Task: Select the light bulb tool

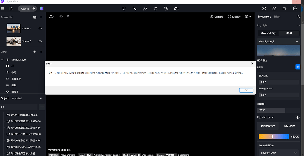Action: (124, 9)
